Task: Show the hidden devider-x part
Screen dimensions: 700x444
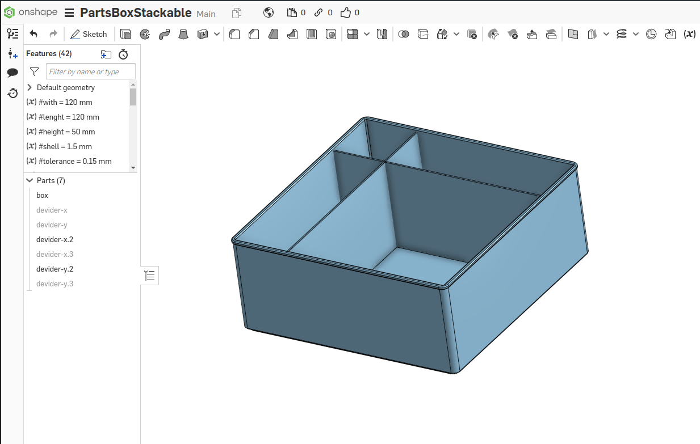Action: coord(52,210)
